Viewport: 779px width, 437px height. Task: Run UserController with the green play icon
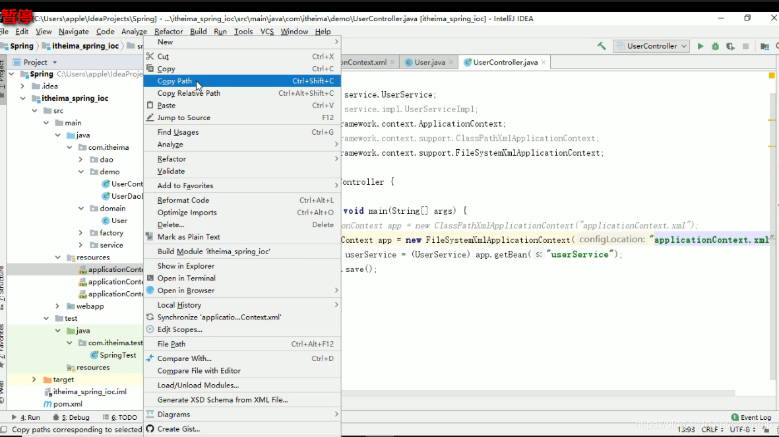click(x=701, y=46)
